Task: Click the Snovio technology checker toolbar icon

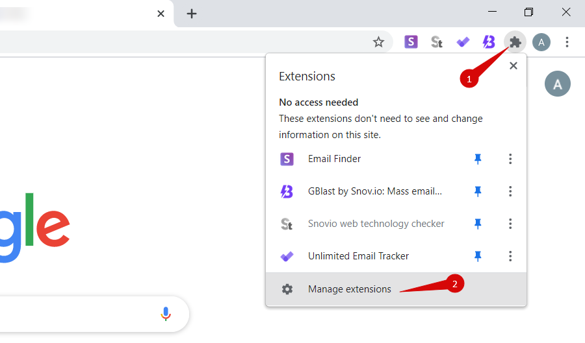Action: click(437, 41)
